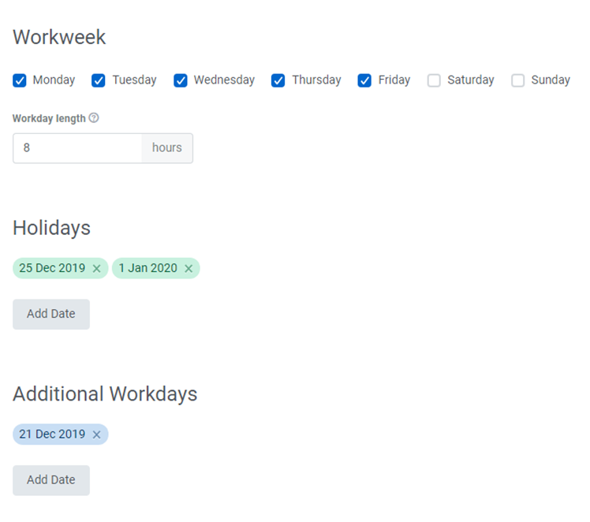
Task: Click the hours unit label
Action: [x=167, y=148]
